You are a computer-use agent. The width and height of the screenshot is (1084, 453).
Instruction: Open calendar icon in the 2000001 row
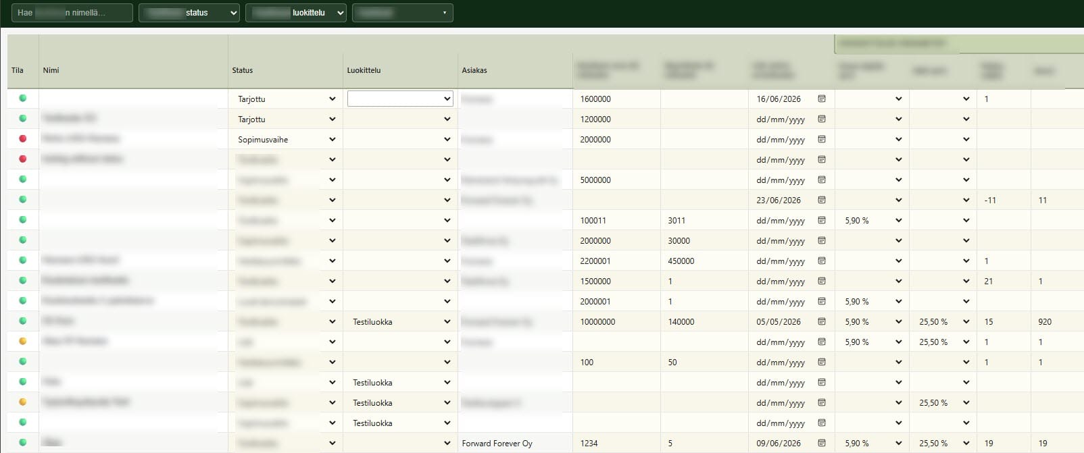[822, 301]
